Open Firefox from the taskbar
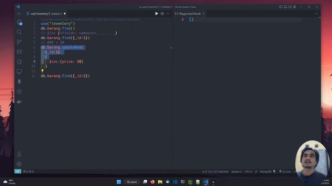 point(153,182)
